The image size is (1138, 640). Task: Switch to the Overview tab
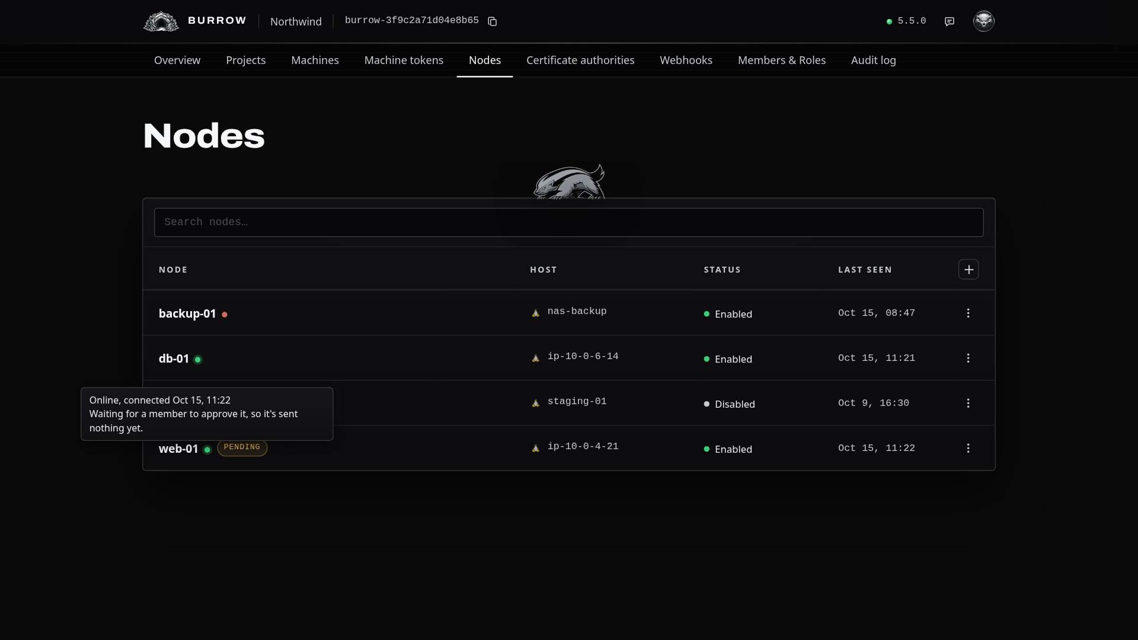[x=177, y=60]
